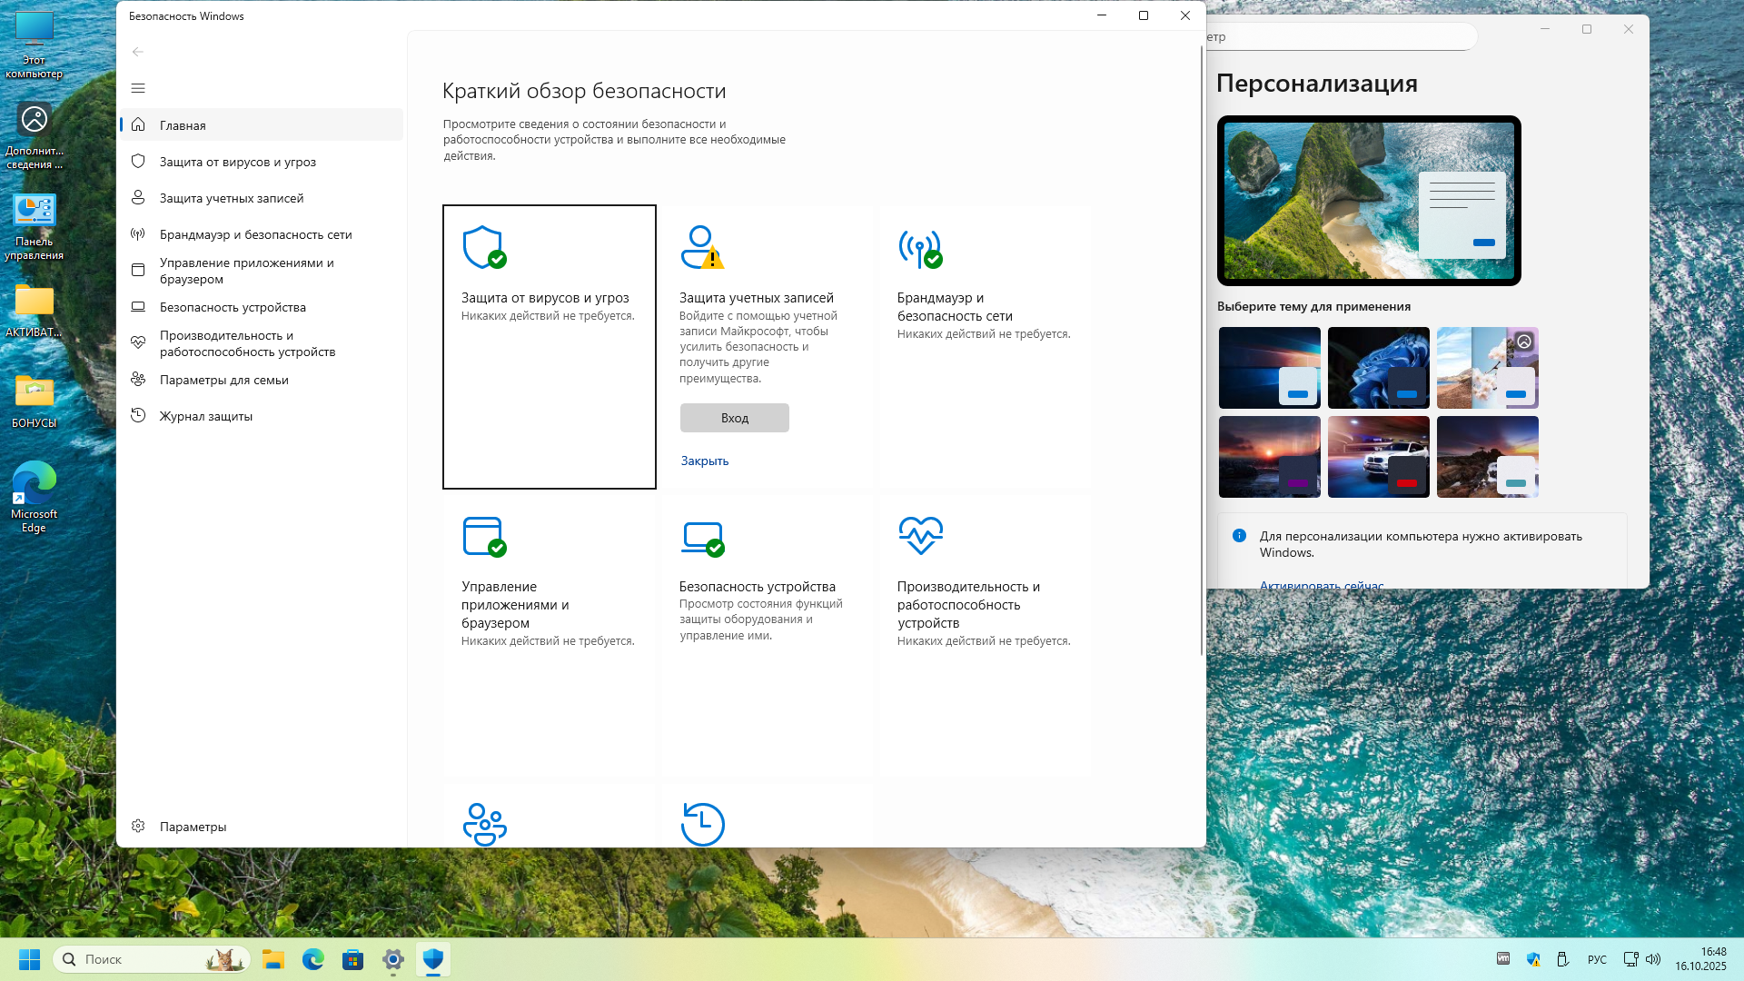1744x981 pixels.
Task: Click the Вход button
Action: 734,418
